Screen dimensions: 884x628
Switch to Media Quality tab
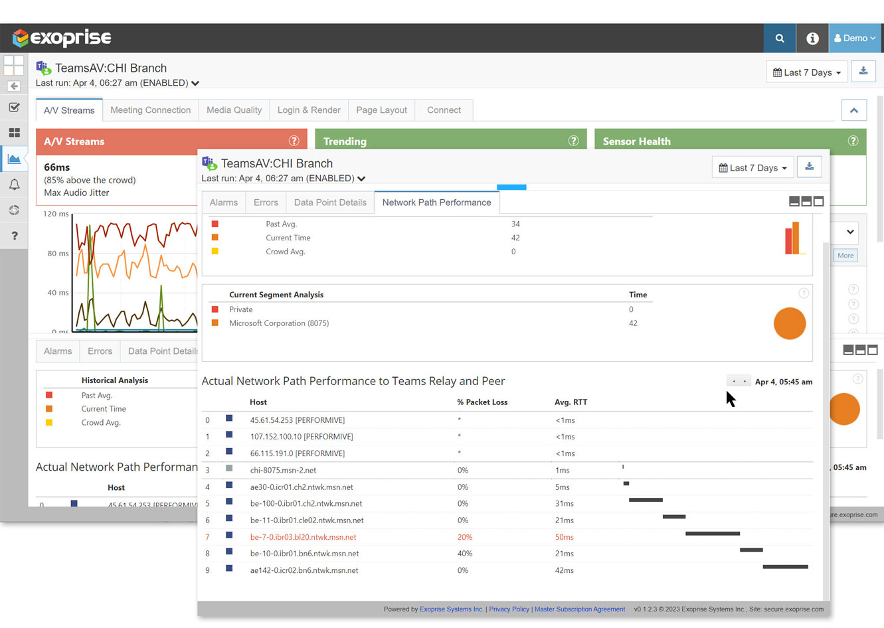click(x=234, y=110)
